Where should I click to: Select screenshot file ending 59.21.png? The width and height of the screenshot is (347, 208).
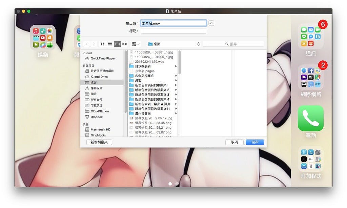153,127
